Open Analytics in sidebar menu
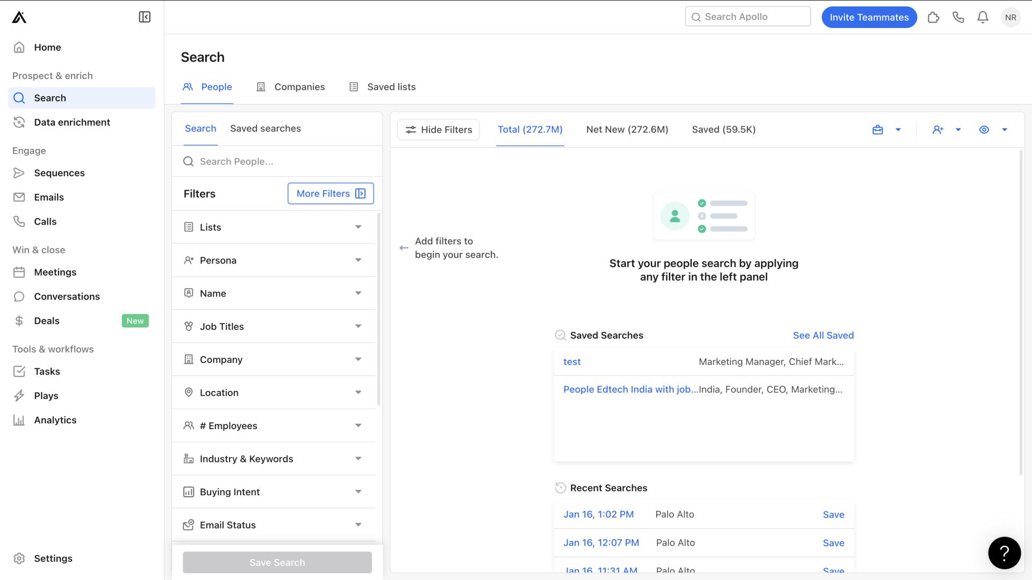The image size is (1032, 580). [x=55, y=419]
